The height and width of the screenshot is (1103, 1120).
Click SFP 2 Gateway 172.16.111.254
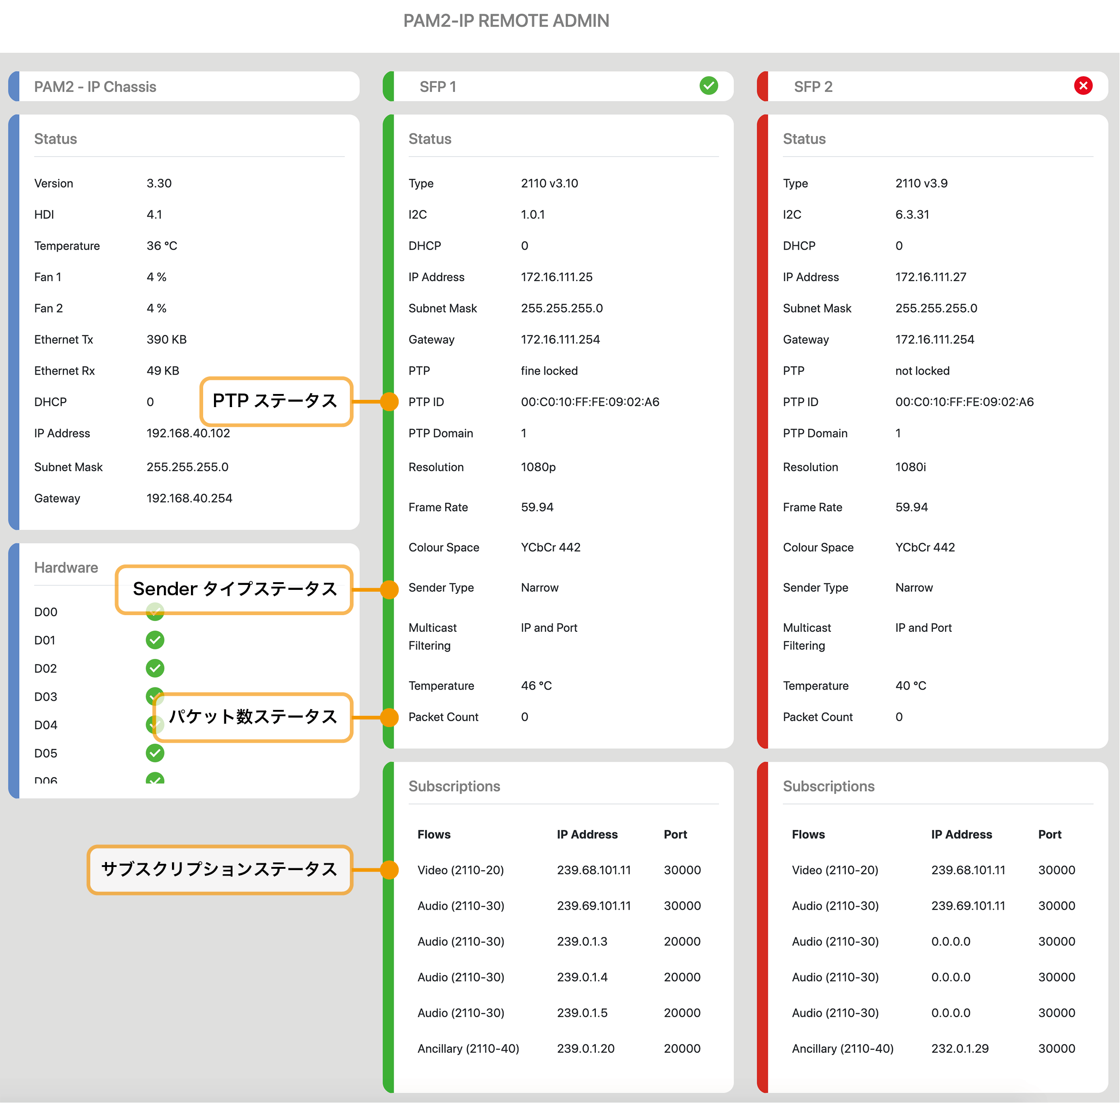pos(934,339)
